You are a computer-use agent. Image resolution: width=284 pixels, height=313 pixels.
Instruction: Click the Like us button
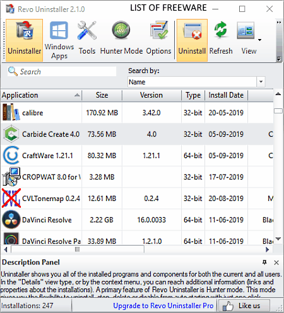244,305
